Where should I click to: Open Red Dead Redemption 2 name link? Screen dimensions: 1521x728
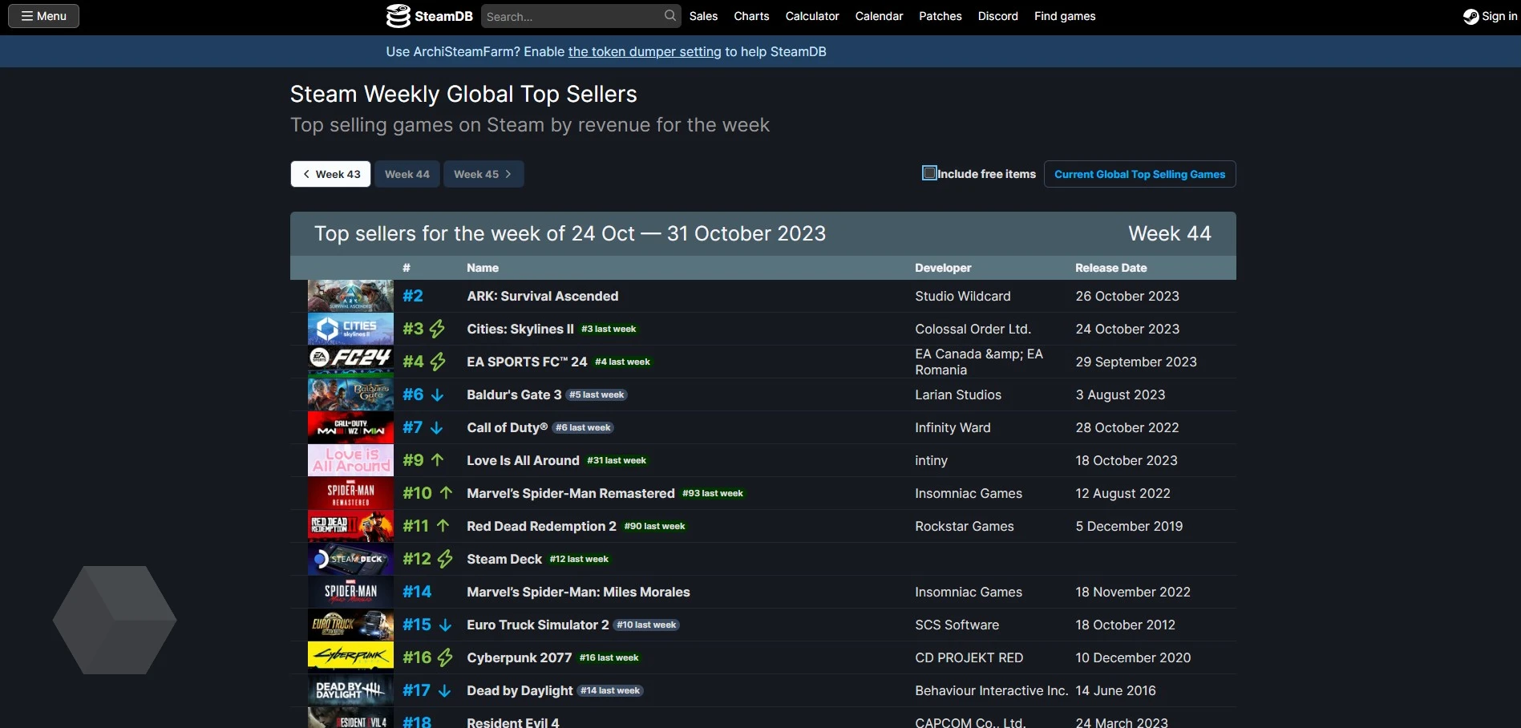(x=541, y=526)
